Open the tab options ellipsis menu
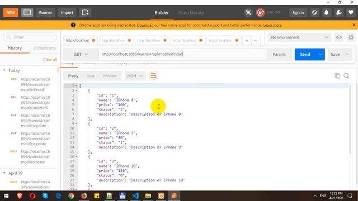358x201 pixels. click(256, 40)
